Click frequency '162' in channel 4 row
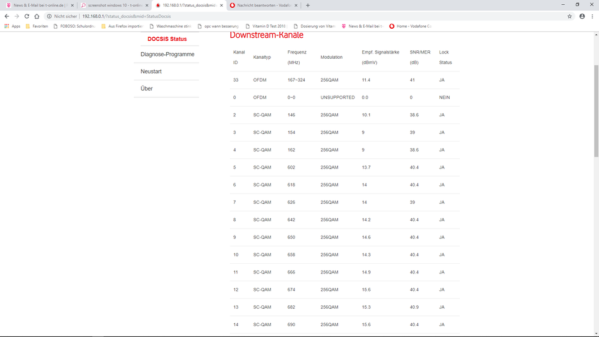599x337 pixels. coord(291,150)
